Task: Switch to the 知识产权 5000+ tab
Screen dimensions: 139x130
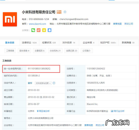Action: pos(108,43)
